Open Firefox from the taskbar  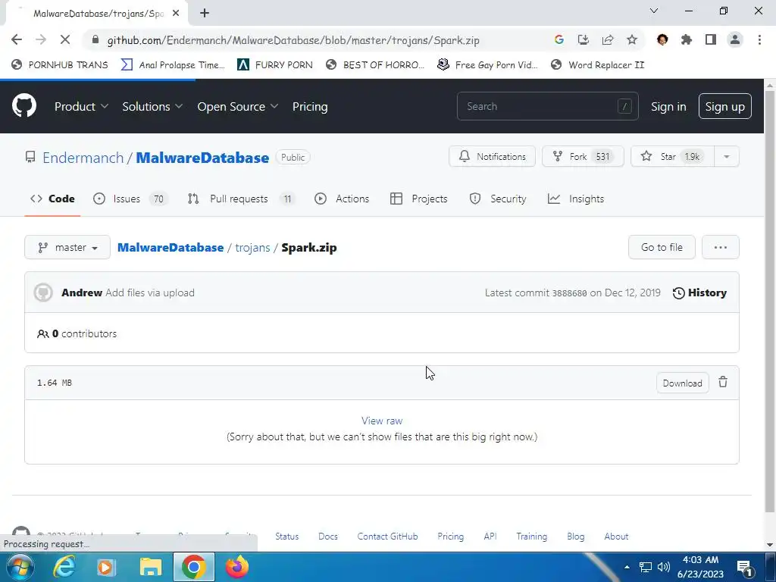237,567
